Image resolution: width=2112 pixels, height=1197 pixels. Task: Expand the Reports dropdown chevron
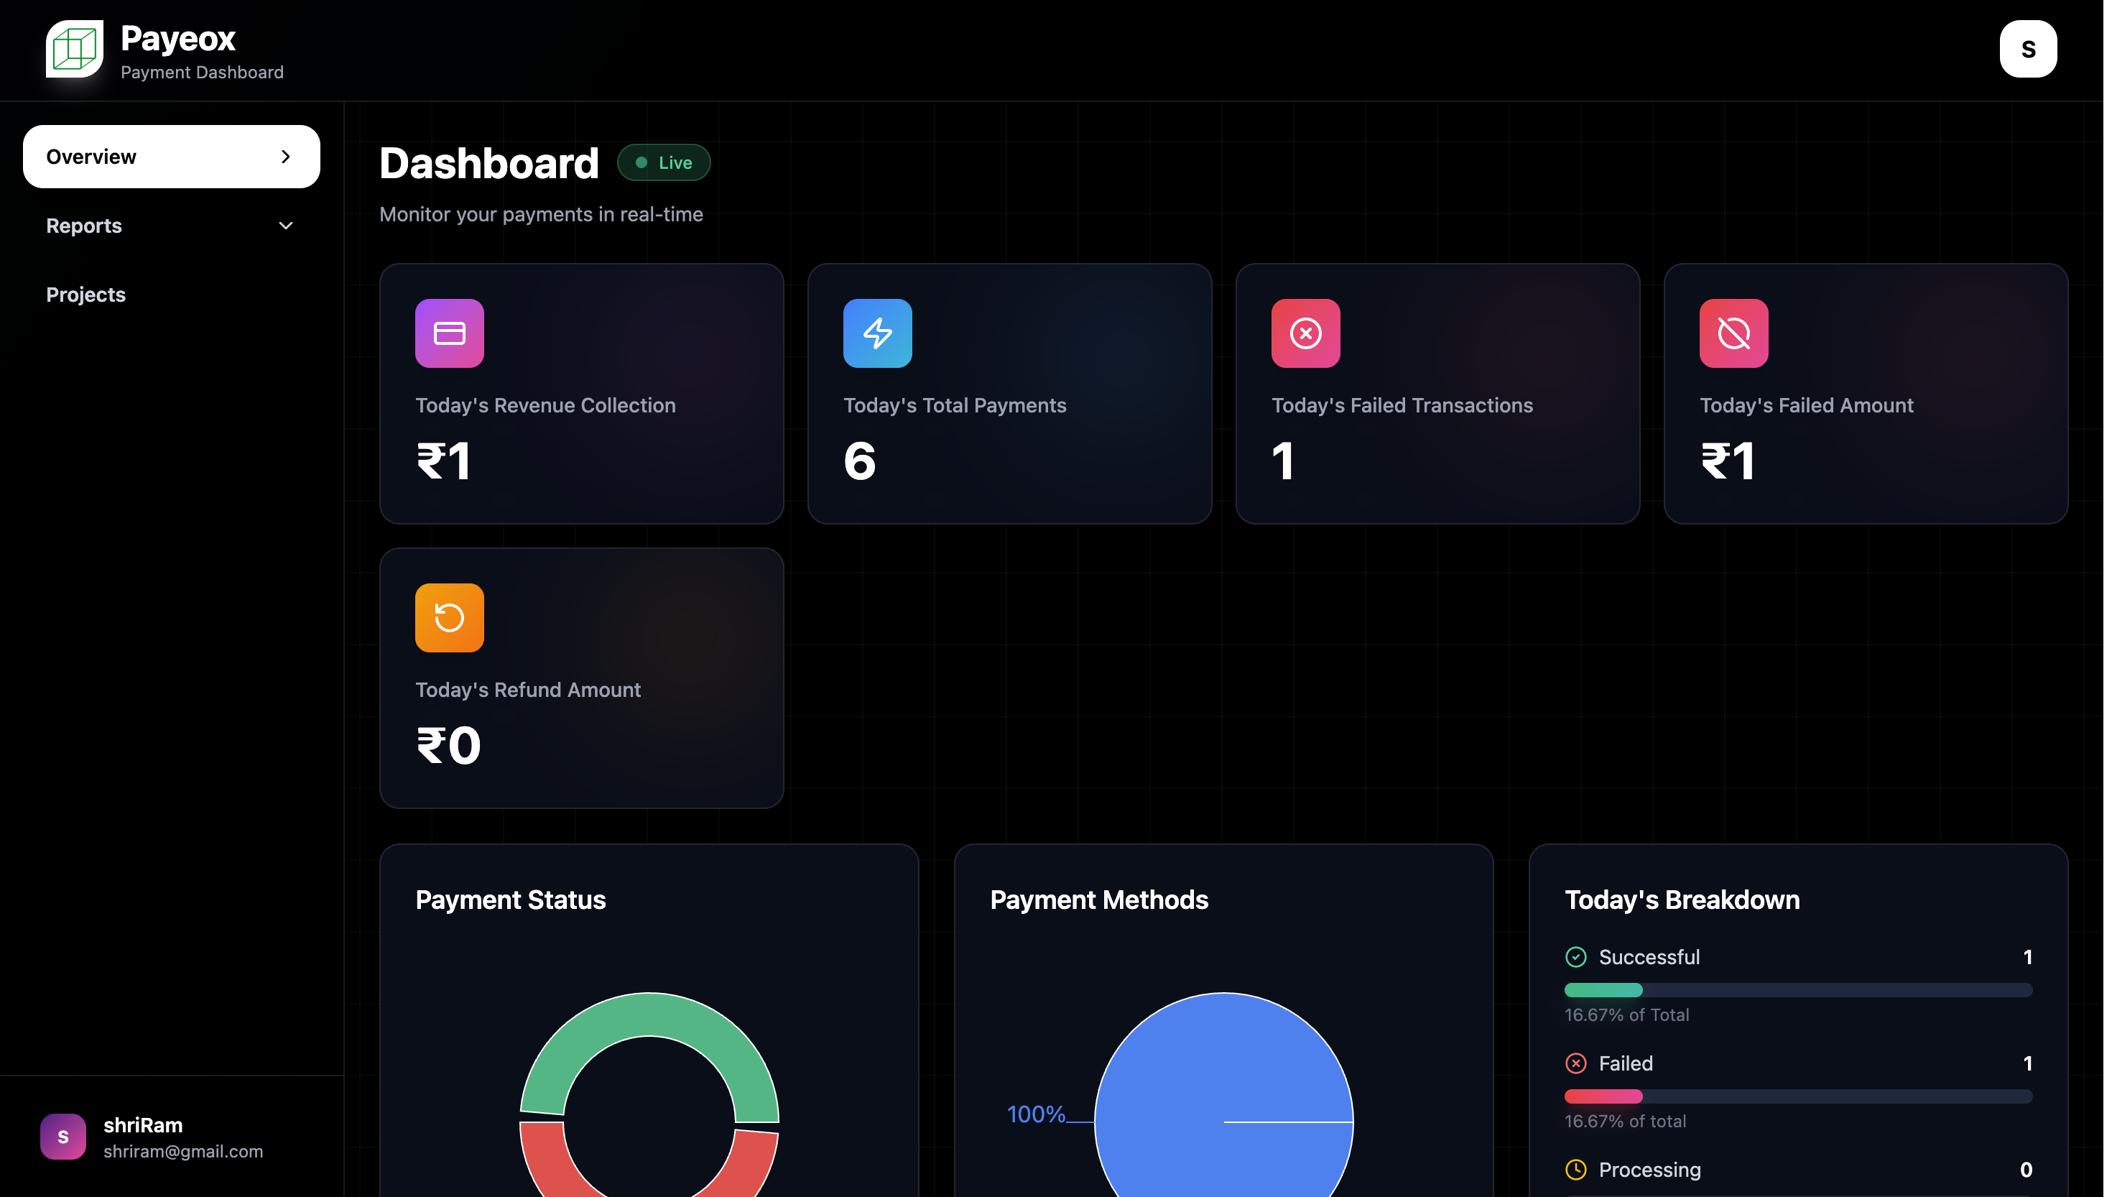(286, 226)
